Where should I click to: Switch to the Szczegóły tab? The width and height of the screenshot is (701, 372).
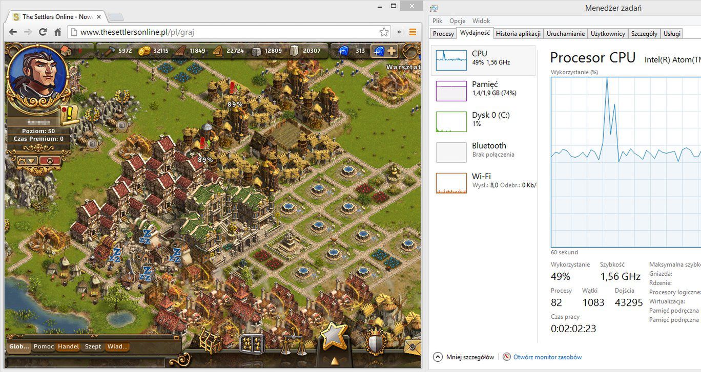(644, 34)
